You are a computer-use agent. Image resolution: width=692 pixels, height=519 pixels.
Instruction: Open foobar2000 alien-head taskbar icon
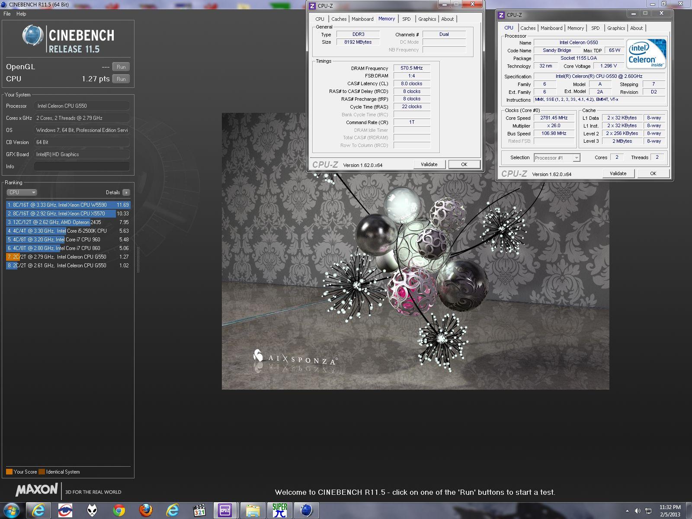pyautogui.click(x=92, y=510)
